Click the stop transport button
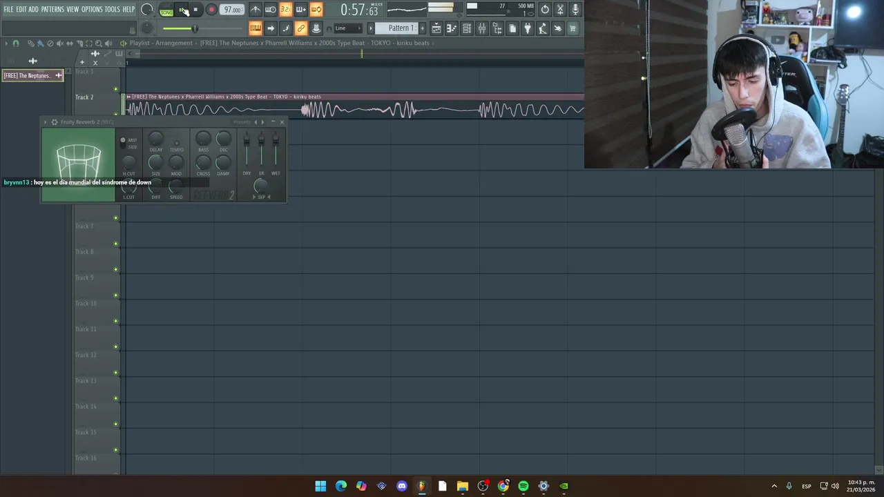Image resolution: width=884 pixels, height=497 pixels. 196,10
